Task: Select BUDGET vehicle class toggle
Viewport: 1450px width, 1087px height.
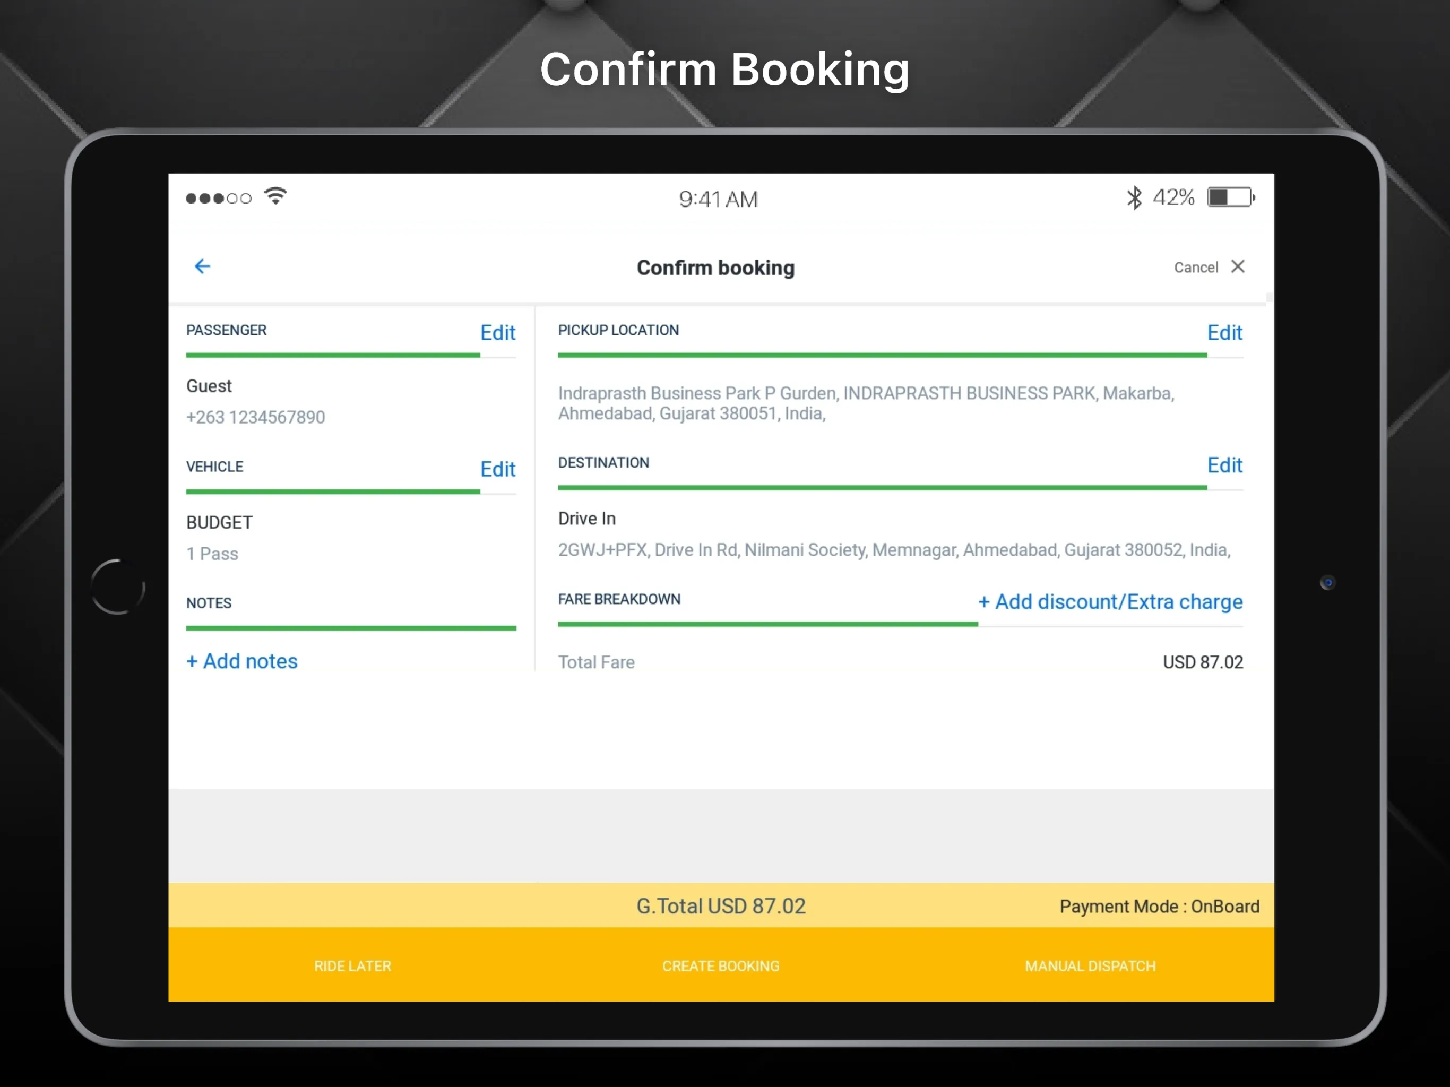Action: click(220, 522)
